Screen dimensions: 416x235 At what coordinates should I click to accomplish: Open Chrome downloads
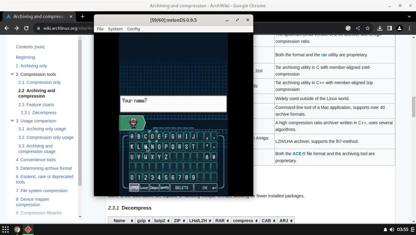[x=380, y=28]
